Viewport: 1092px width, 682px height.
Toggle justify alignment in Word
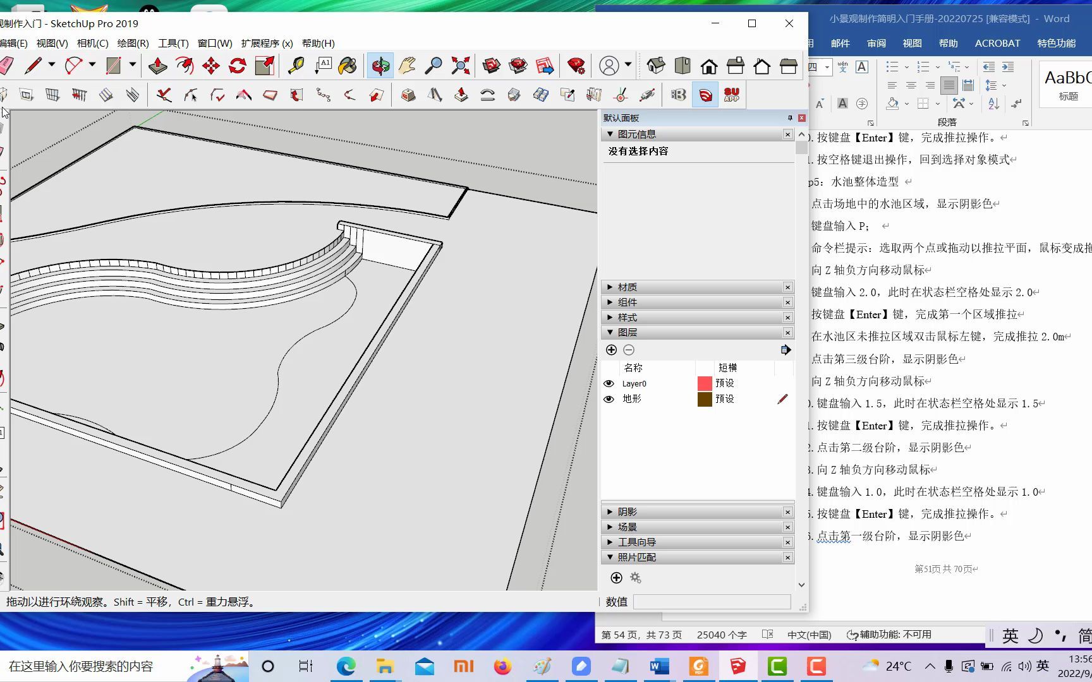[x=949, y=85]
